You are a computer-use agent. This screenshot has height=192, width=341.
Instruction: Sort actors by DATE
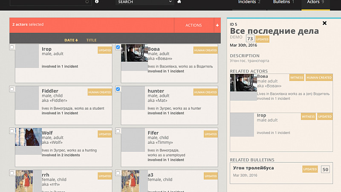click(x=71, y=40)
